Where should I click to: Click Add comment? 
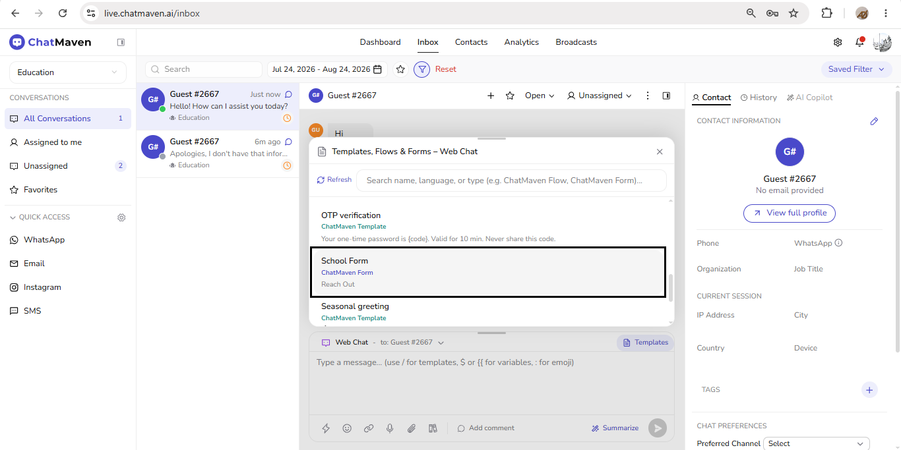485,428
